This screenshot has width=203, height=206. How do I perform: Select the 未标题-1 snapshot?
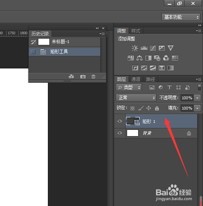[x=64, y=42]
